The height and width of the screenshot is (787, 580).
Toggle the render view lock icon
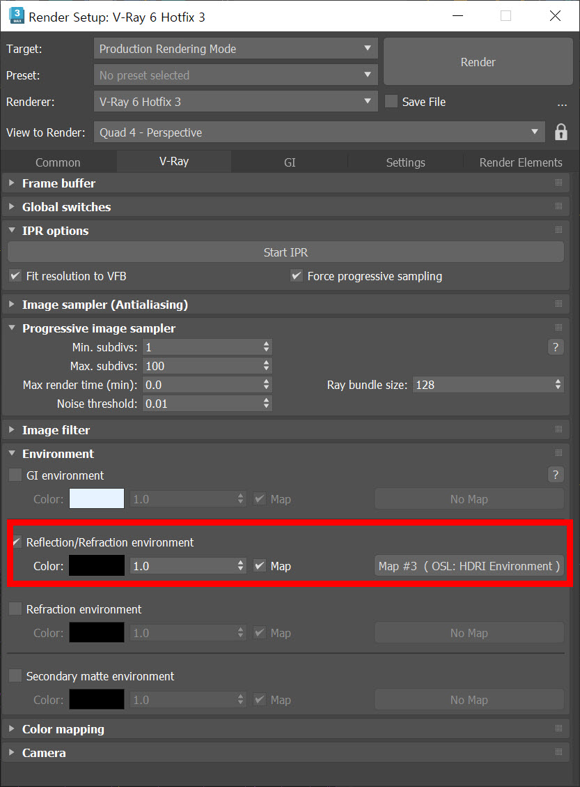(561, 132)
